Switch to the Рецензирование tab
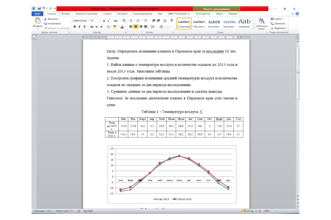The width and height of the screenshot is (331, 220). (x=143, y=14)
